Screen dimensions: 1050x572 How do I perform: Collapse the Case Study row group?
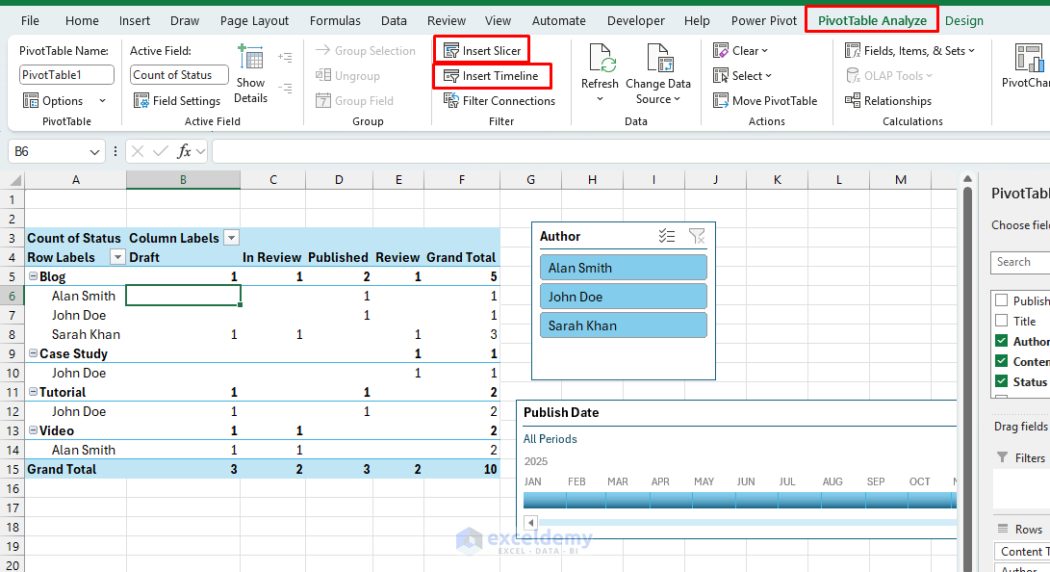[33, 353]
